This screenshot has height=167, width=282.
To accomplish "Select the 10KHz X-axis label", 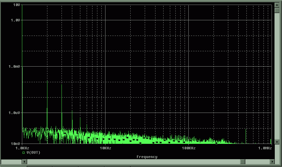I will 105,148.
